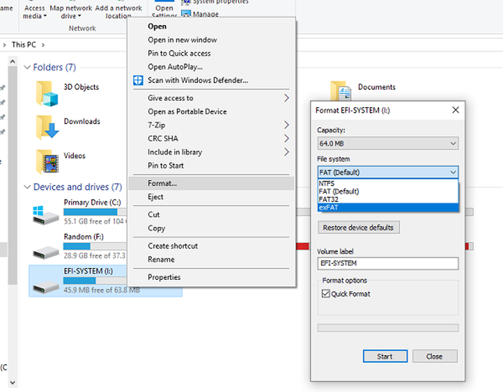
Task: Open the Capacity dropdown
Action: pyautogui.click(x=387, y=143)
